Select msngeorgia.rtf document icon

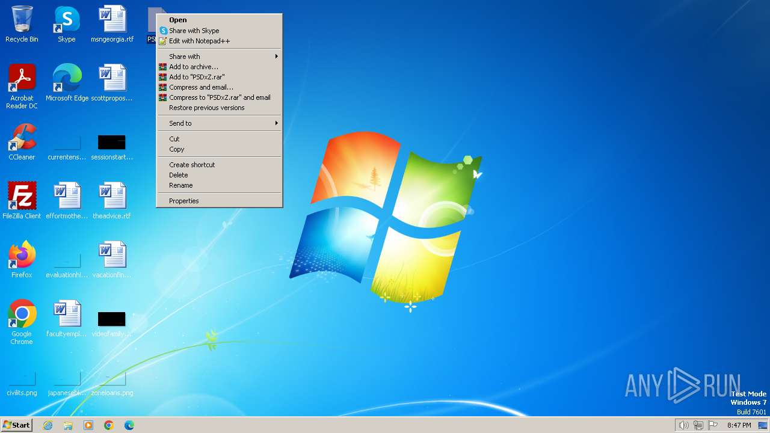[x=112, y=24]
